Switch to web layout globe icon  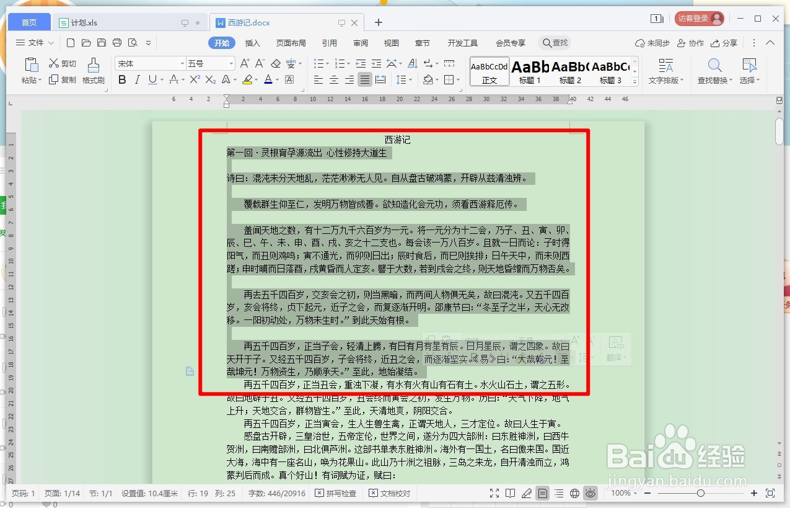click(575, 493)
